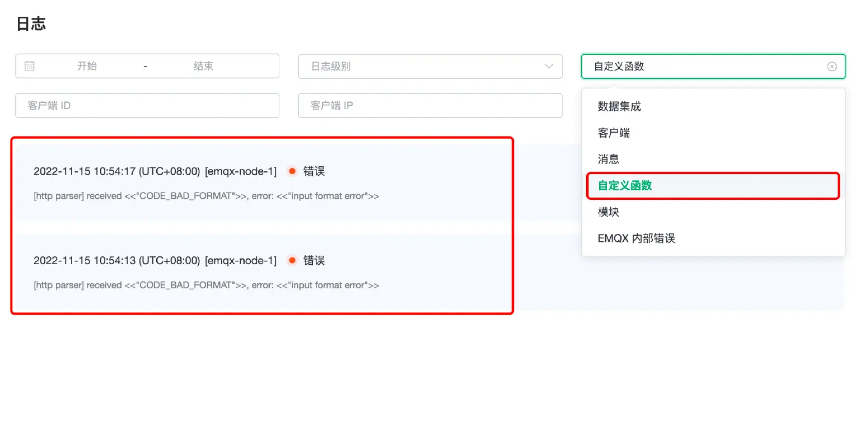860x426 pixels.
Task: Click the 错误 level label on first log
Action: click(315, 171)
